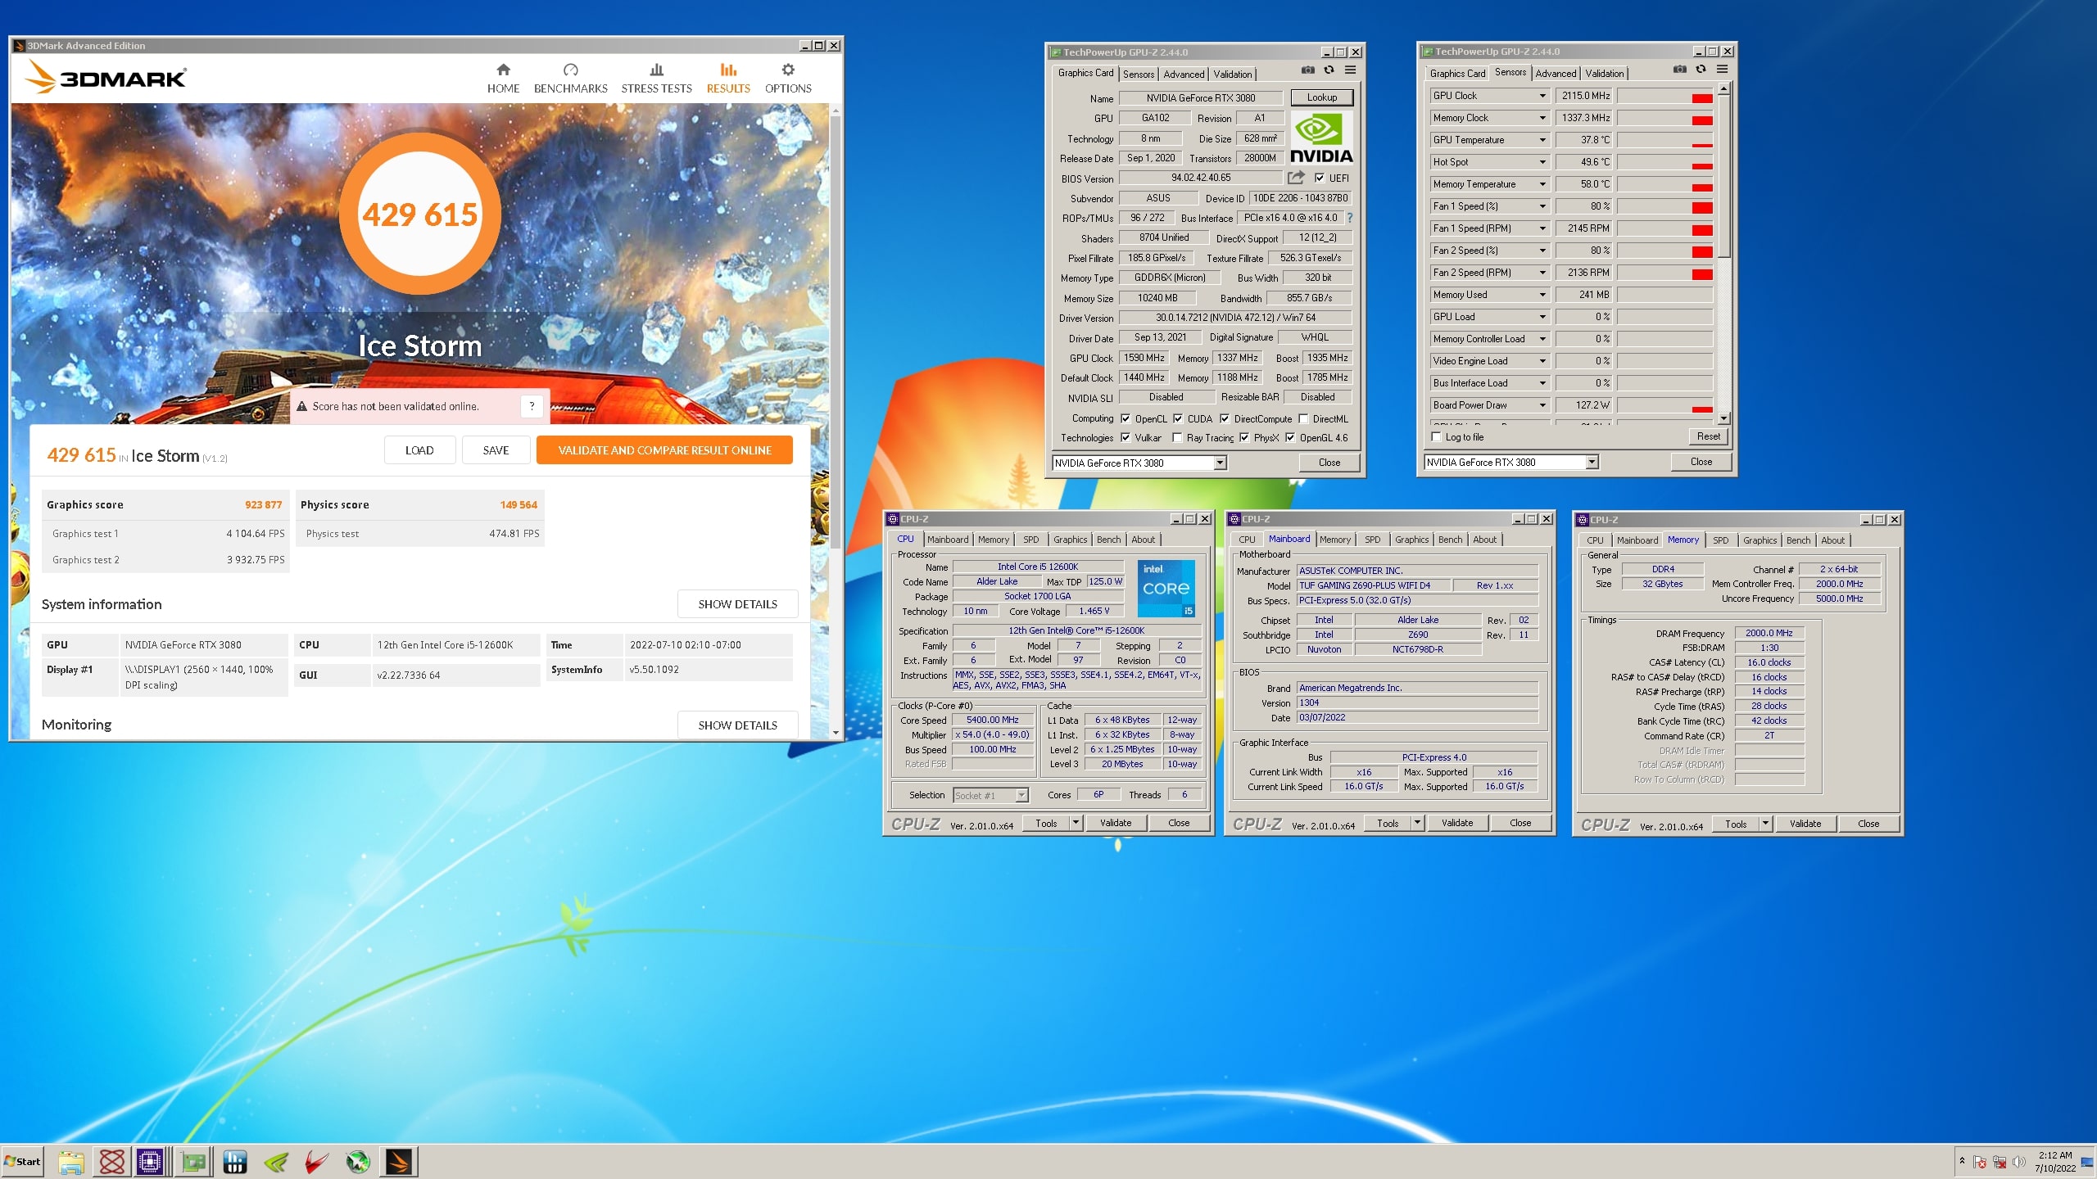Open hamburger menu in Graphics Card GPU-Z window
This screenshot has height=1179, width=2097.
[1350, 70]
